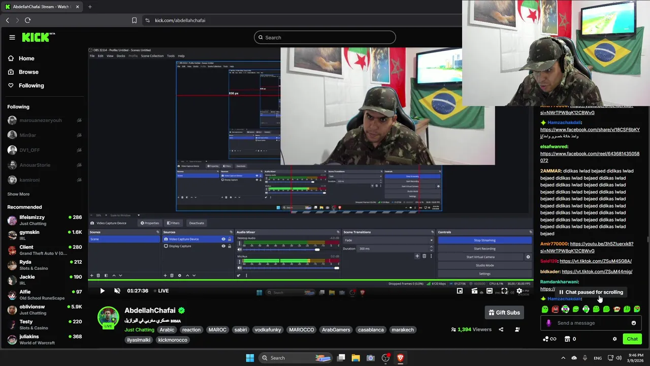Click the channel points infinity icon
The image size is (650, 366).
pos(553,339)
